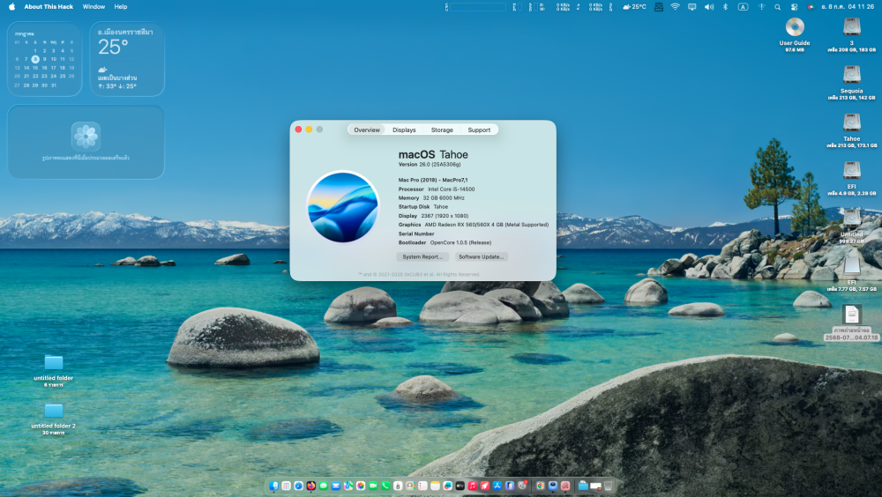Open screen mirroring display menu icon
The width and height of the screenshot is (882, 497).
pyautogui.click(x=691, y=7)
